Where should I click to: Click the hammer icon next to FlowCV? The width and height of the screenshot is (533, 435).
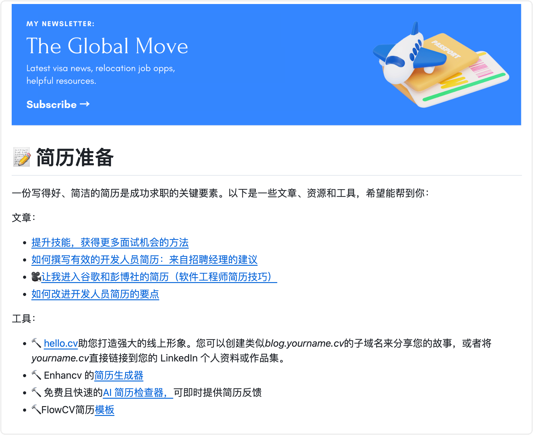pyautogui.click(x=36, y=410)
